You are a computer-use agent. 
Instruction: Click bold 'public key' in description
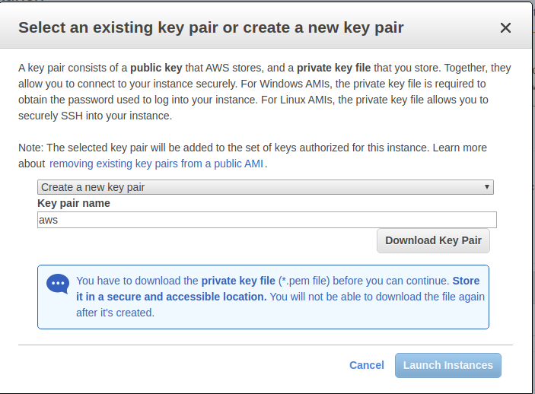point(157,68)
